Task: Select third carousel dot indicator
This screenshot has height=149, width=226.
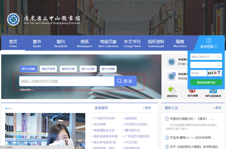Action: (11, 108)
